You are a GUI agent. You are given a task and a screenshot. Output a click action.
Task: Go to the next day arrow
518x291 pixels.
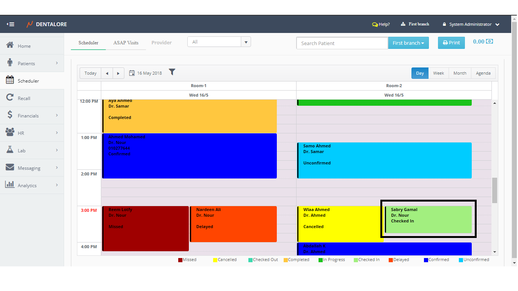tap(118, 73)
